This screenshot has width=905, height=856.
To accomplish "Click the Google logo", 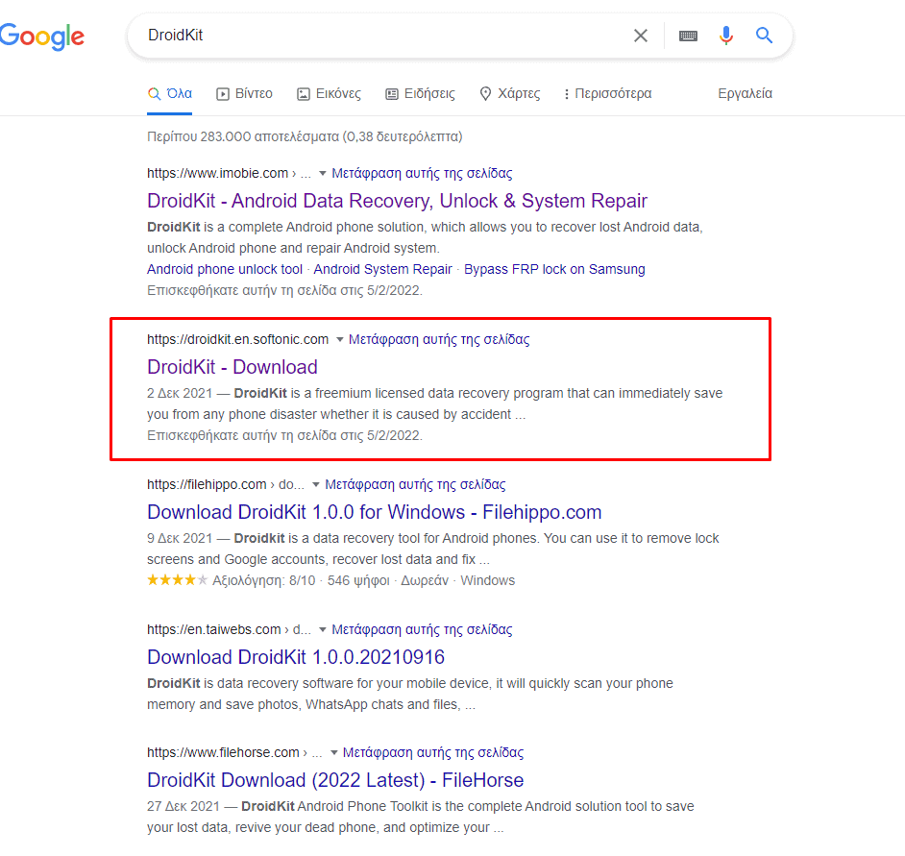I will tap(42, 36).
